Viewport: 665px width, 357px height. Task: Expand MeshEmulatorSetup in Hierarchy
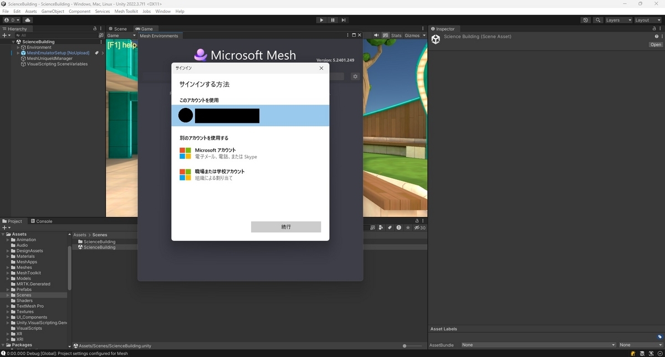[18, 53]
